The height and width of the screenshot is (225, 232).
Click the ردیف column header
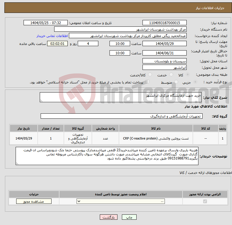(x=223, y=128)
